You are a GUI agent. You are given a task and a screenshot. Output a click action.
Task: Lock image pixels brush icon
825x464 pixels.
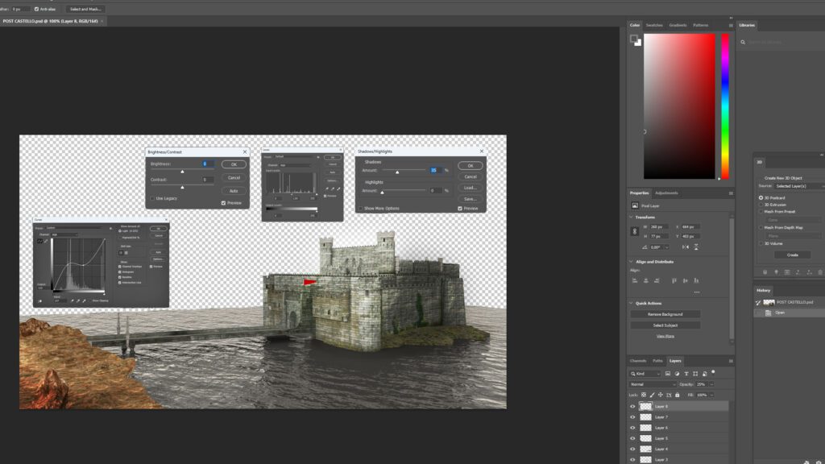652,395
